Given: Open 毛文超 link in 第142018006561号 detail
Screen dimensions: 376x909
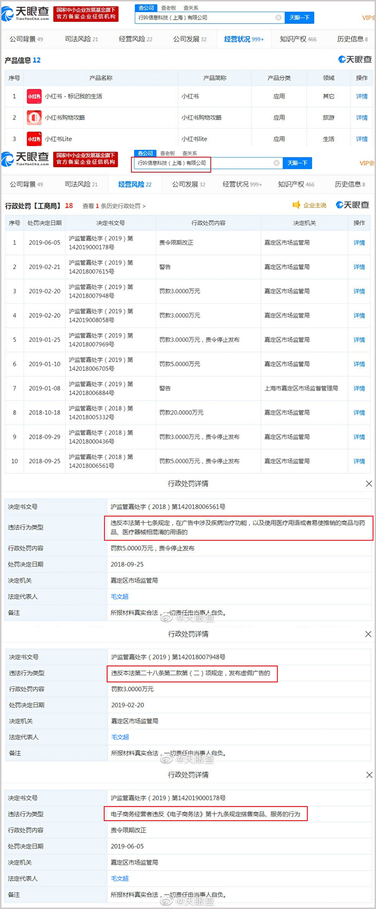Looking at the screenshot, I should pyautogui.click(x=119, y=596).
